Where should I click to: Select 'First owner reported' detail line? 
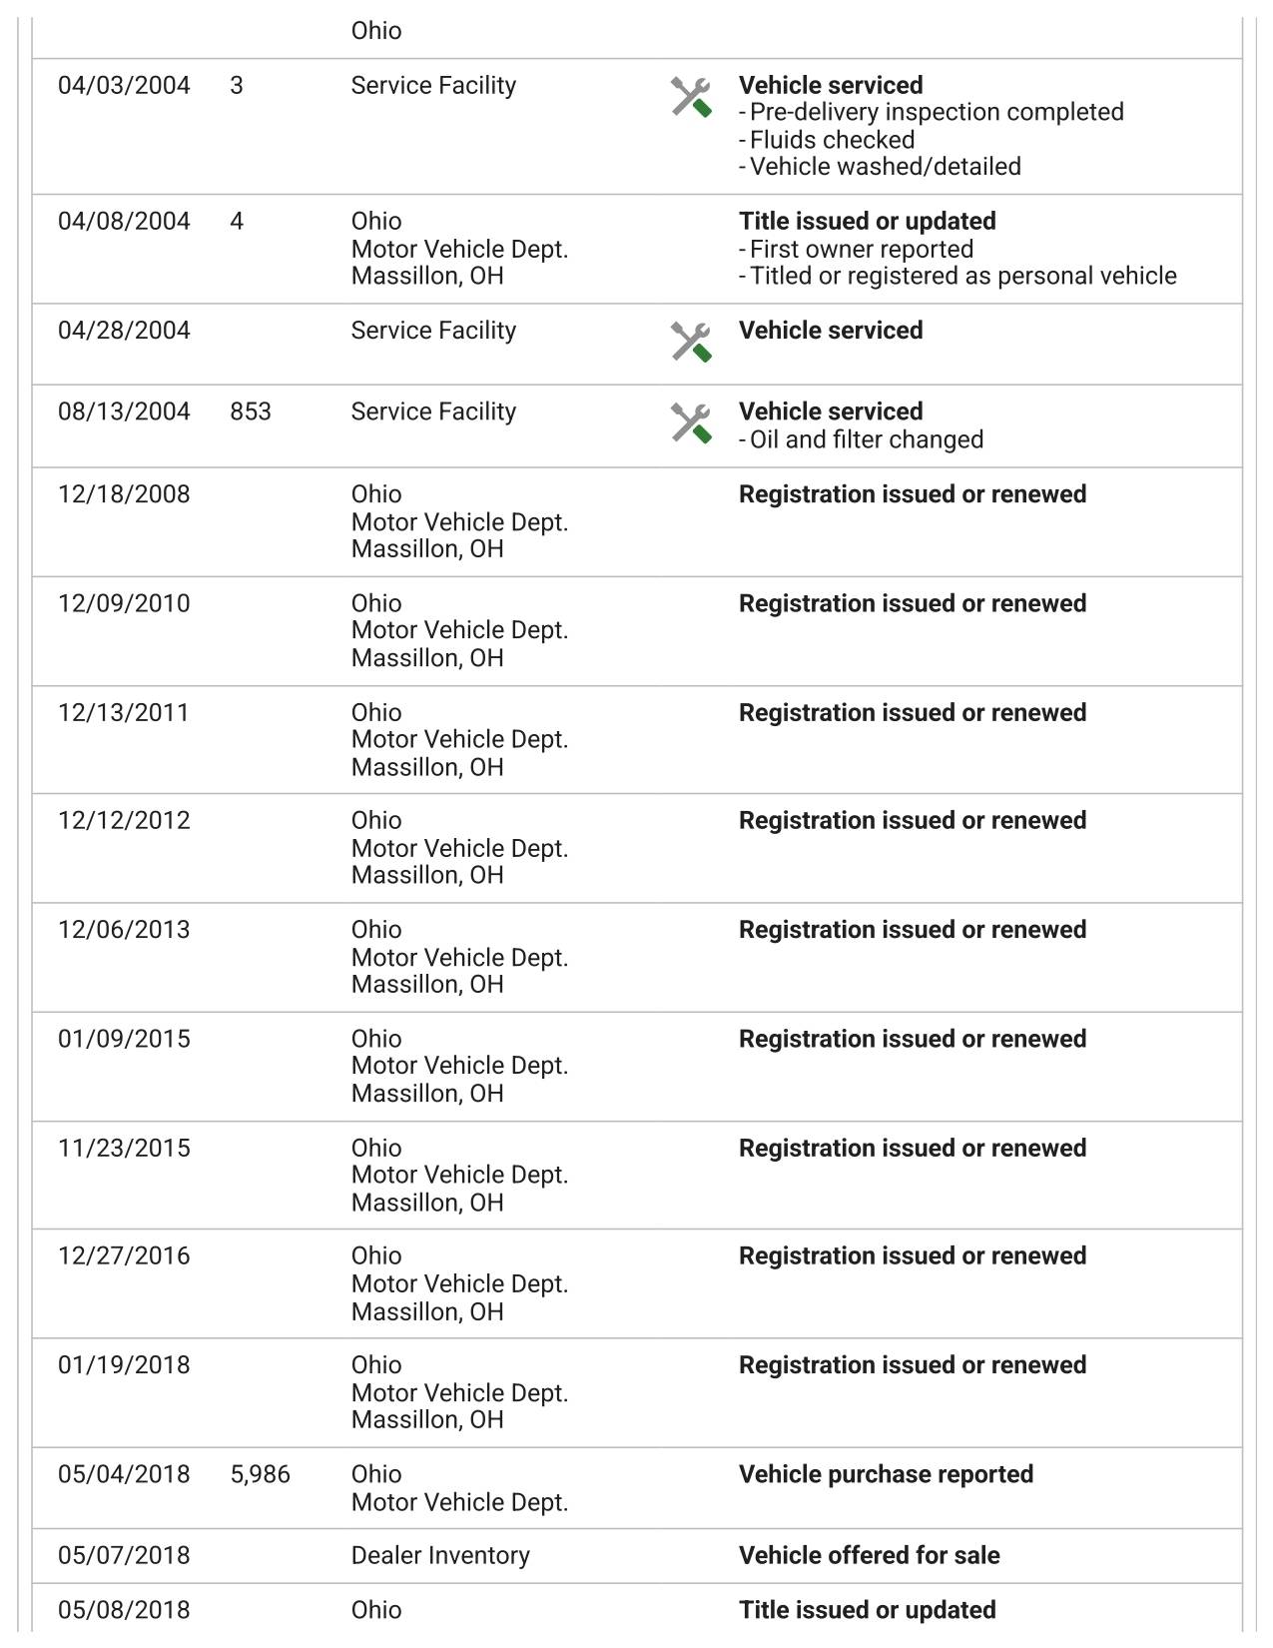pyautogui.click(x=856, y=250)
